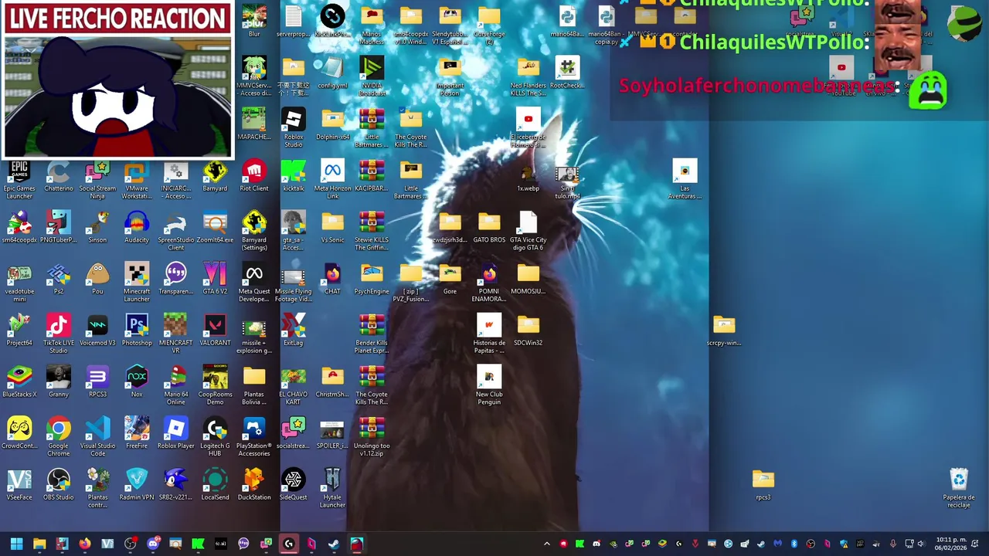Switch to Steam in the taskbar
The height and width of the screenshot is (556, 989).
click(334, 544)
